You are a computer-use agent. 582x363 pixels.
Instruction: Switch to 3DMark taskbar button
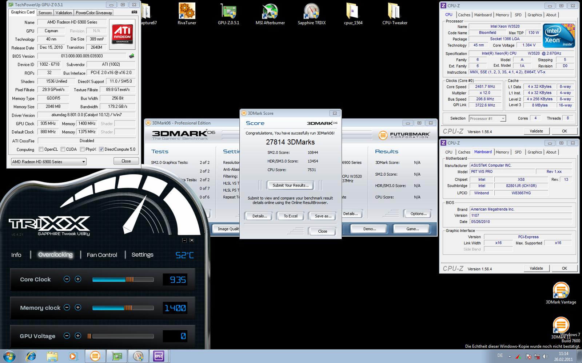point(95,356)
